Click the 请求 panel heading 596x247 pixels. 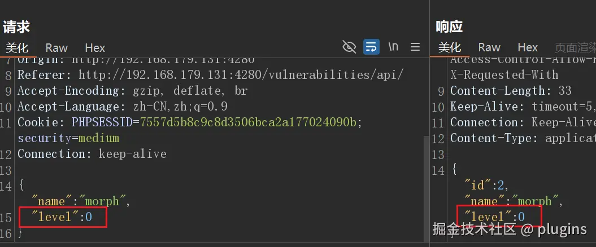coord(16,27)
